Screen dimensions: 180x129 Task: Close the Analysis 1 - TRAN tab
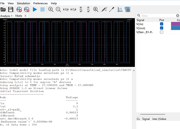(x=26, y=16)
